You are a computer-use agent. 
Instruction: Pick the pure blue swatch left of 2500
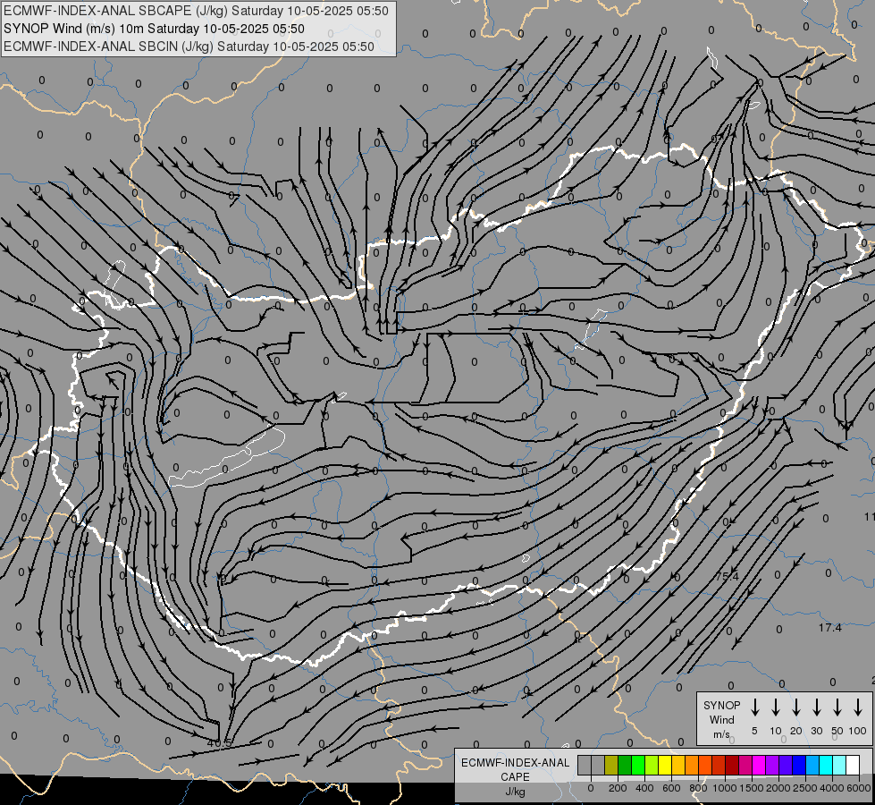(x=798, y=765)
